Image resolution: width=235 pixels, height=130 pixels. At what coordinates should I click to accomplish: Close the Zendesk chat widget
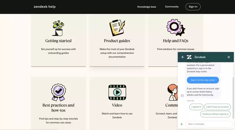tap(229, 57)
